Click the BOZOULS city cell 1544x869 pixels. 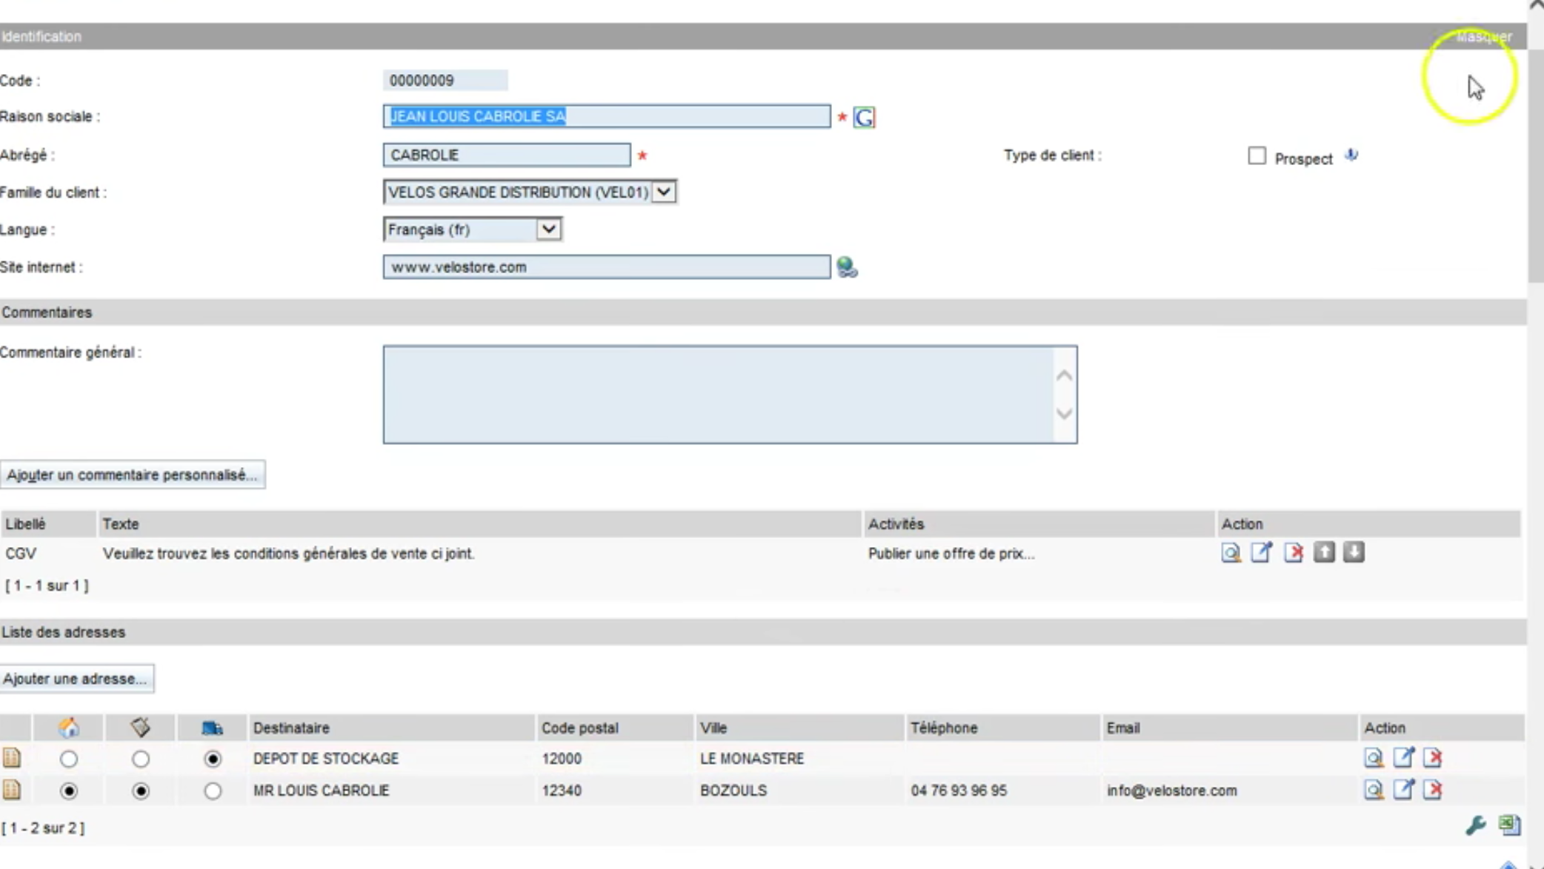(733, 791)
